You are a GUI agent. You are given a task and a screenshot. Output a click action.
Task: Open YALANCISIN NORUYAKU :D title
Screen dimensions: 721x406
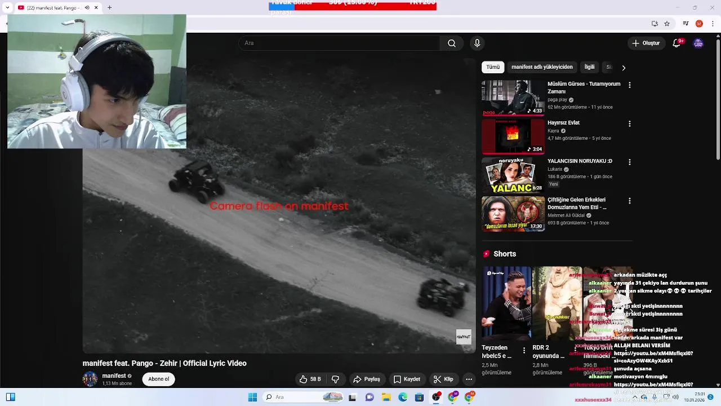click(580, 161)
